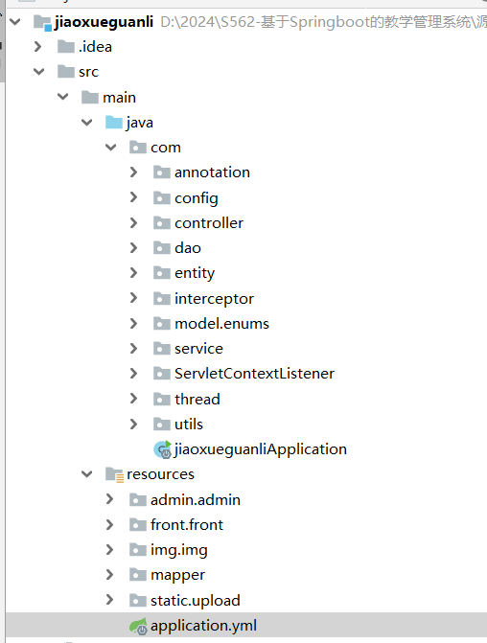Select the interceptor package label

214,299
